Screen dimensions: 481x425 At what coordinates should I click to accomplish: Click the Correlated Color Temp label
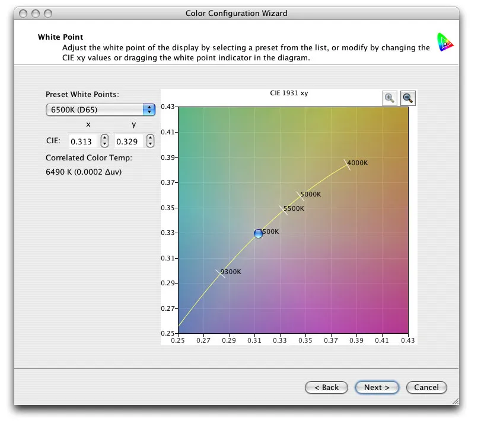89,157
